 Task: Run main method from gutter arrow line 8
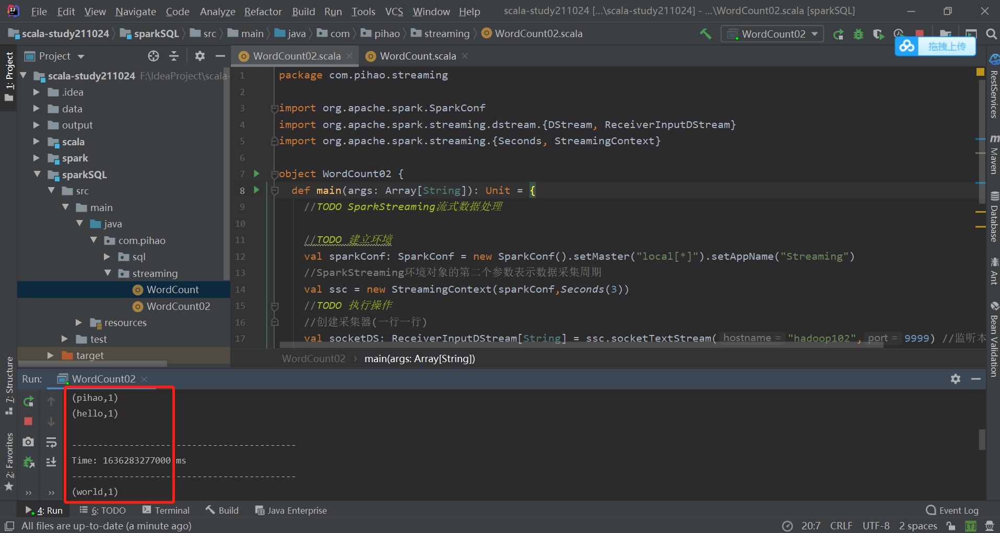coord(256,190)
